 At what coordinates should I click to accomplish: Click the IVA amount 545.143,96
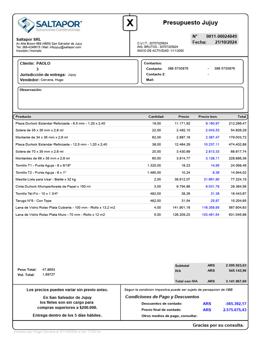click(238, 271)
